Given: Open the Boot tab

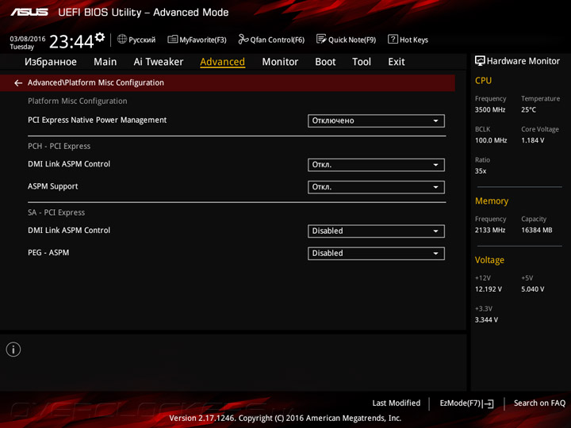Looking at the screenshot, I should tap(325, 62).
